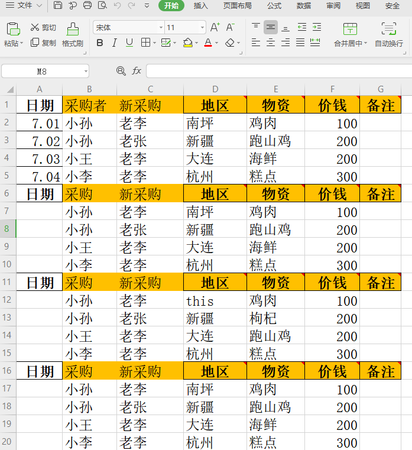
Task: Align text to vertical middle
Action: point(271,27)
